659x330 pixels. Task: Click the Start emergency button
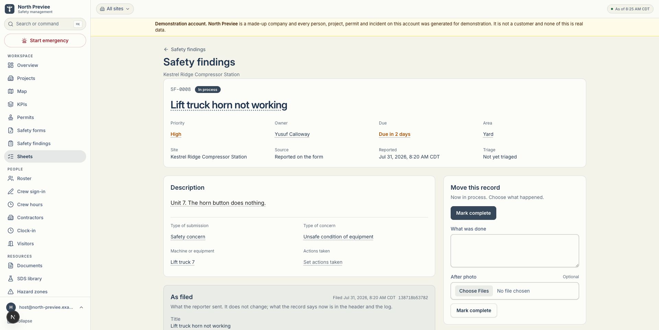click(x=45, y=40)
